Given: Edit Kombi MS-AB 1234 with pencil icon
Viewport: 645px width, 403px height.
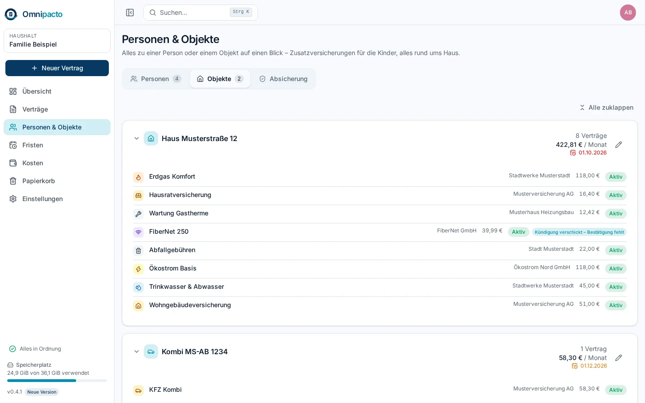Looking at the screenshot, I should click(619, 358).
